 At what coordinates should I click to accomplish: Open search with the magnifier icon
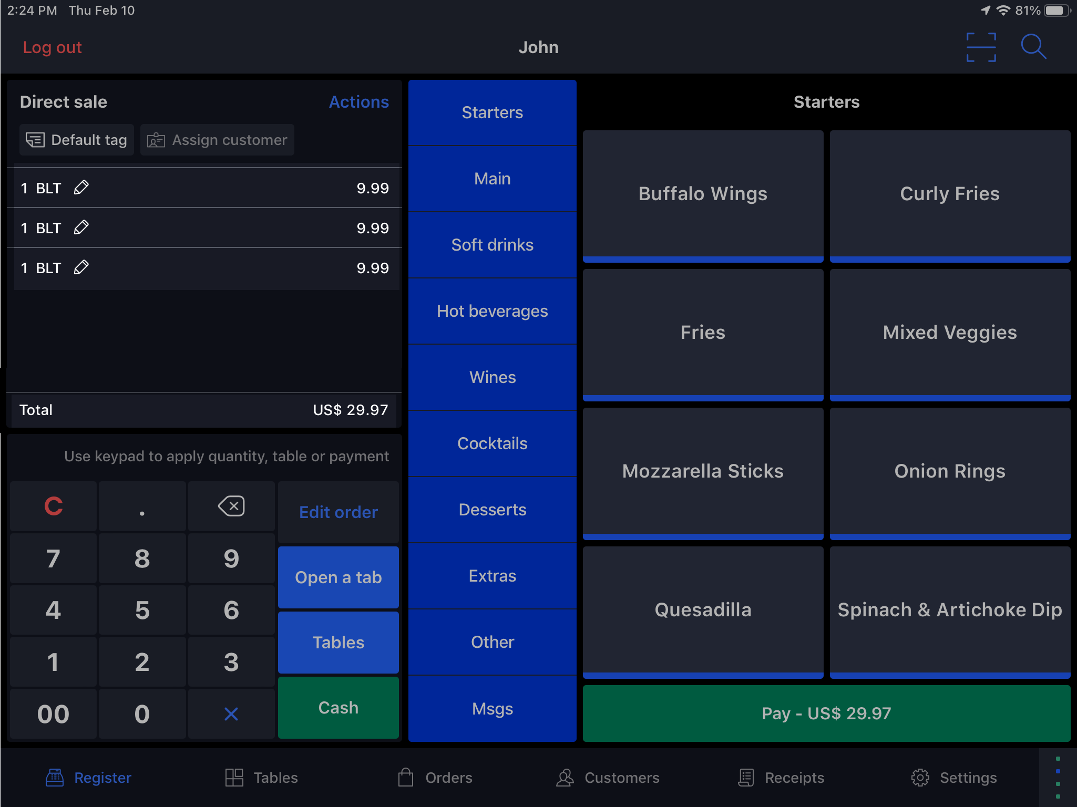coord(1033,47)
